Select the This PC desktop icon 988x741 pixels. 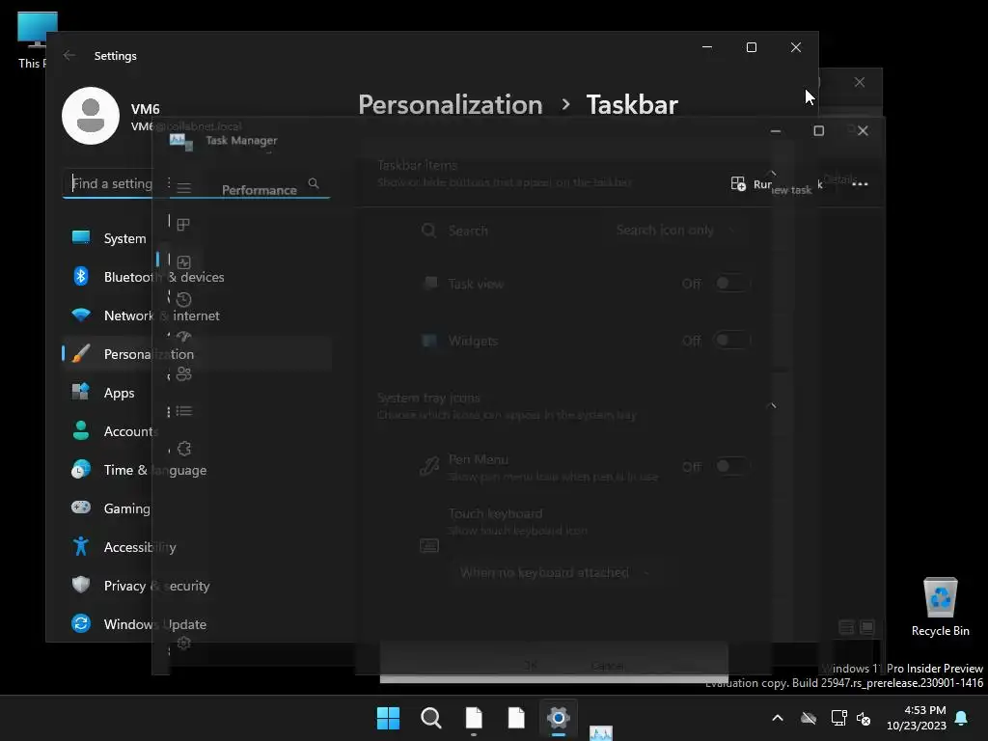(x=32, y=41)
